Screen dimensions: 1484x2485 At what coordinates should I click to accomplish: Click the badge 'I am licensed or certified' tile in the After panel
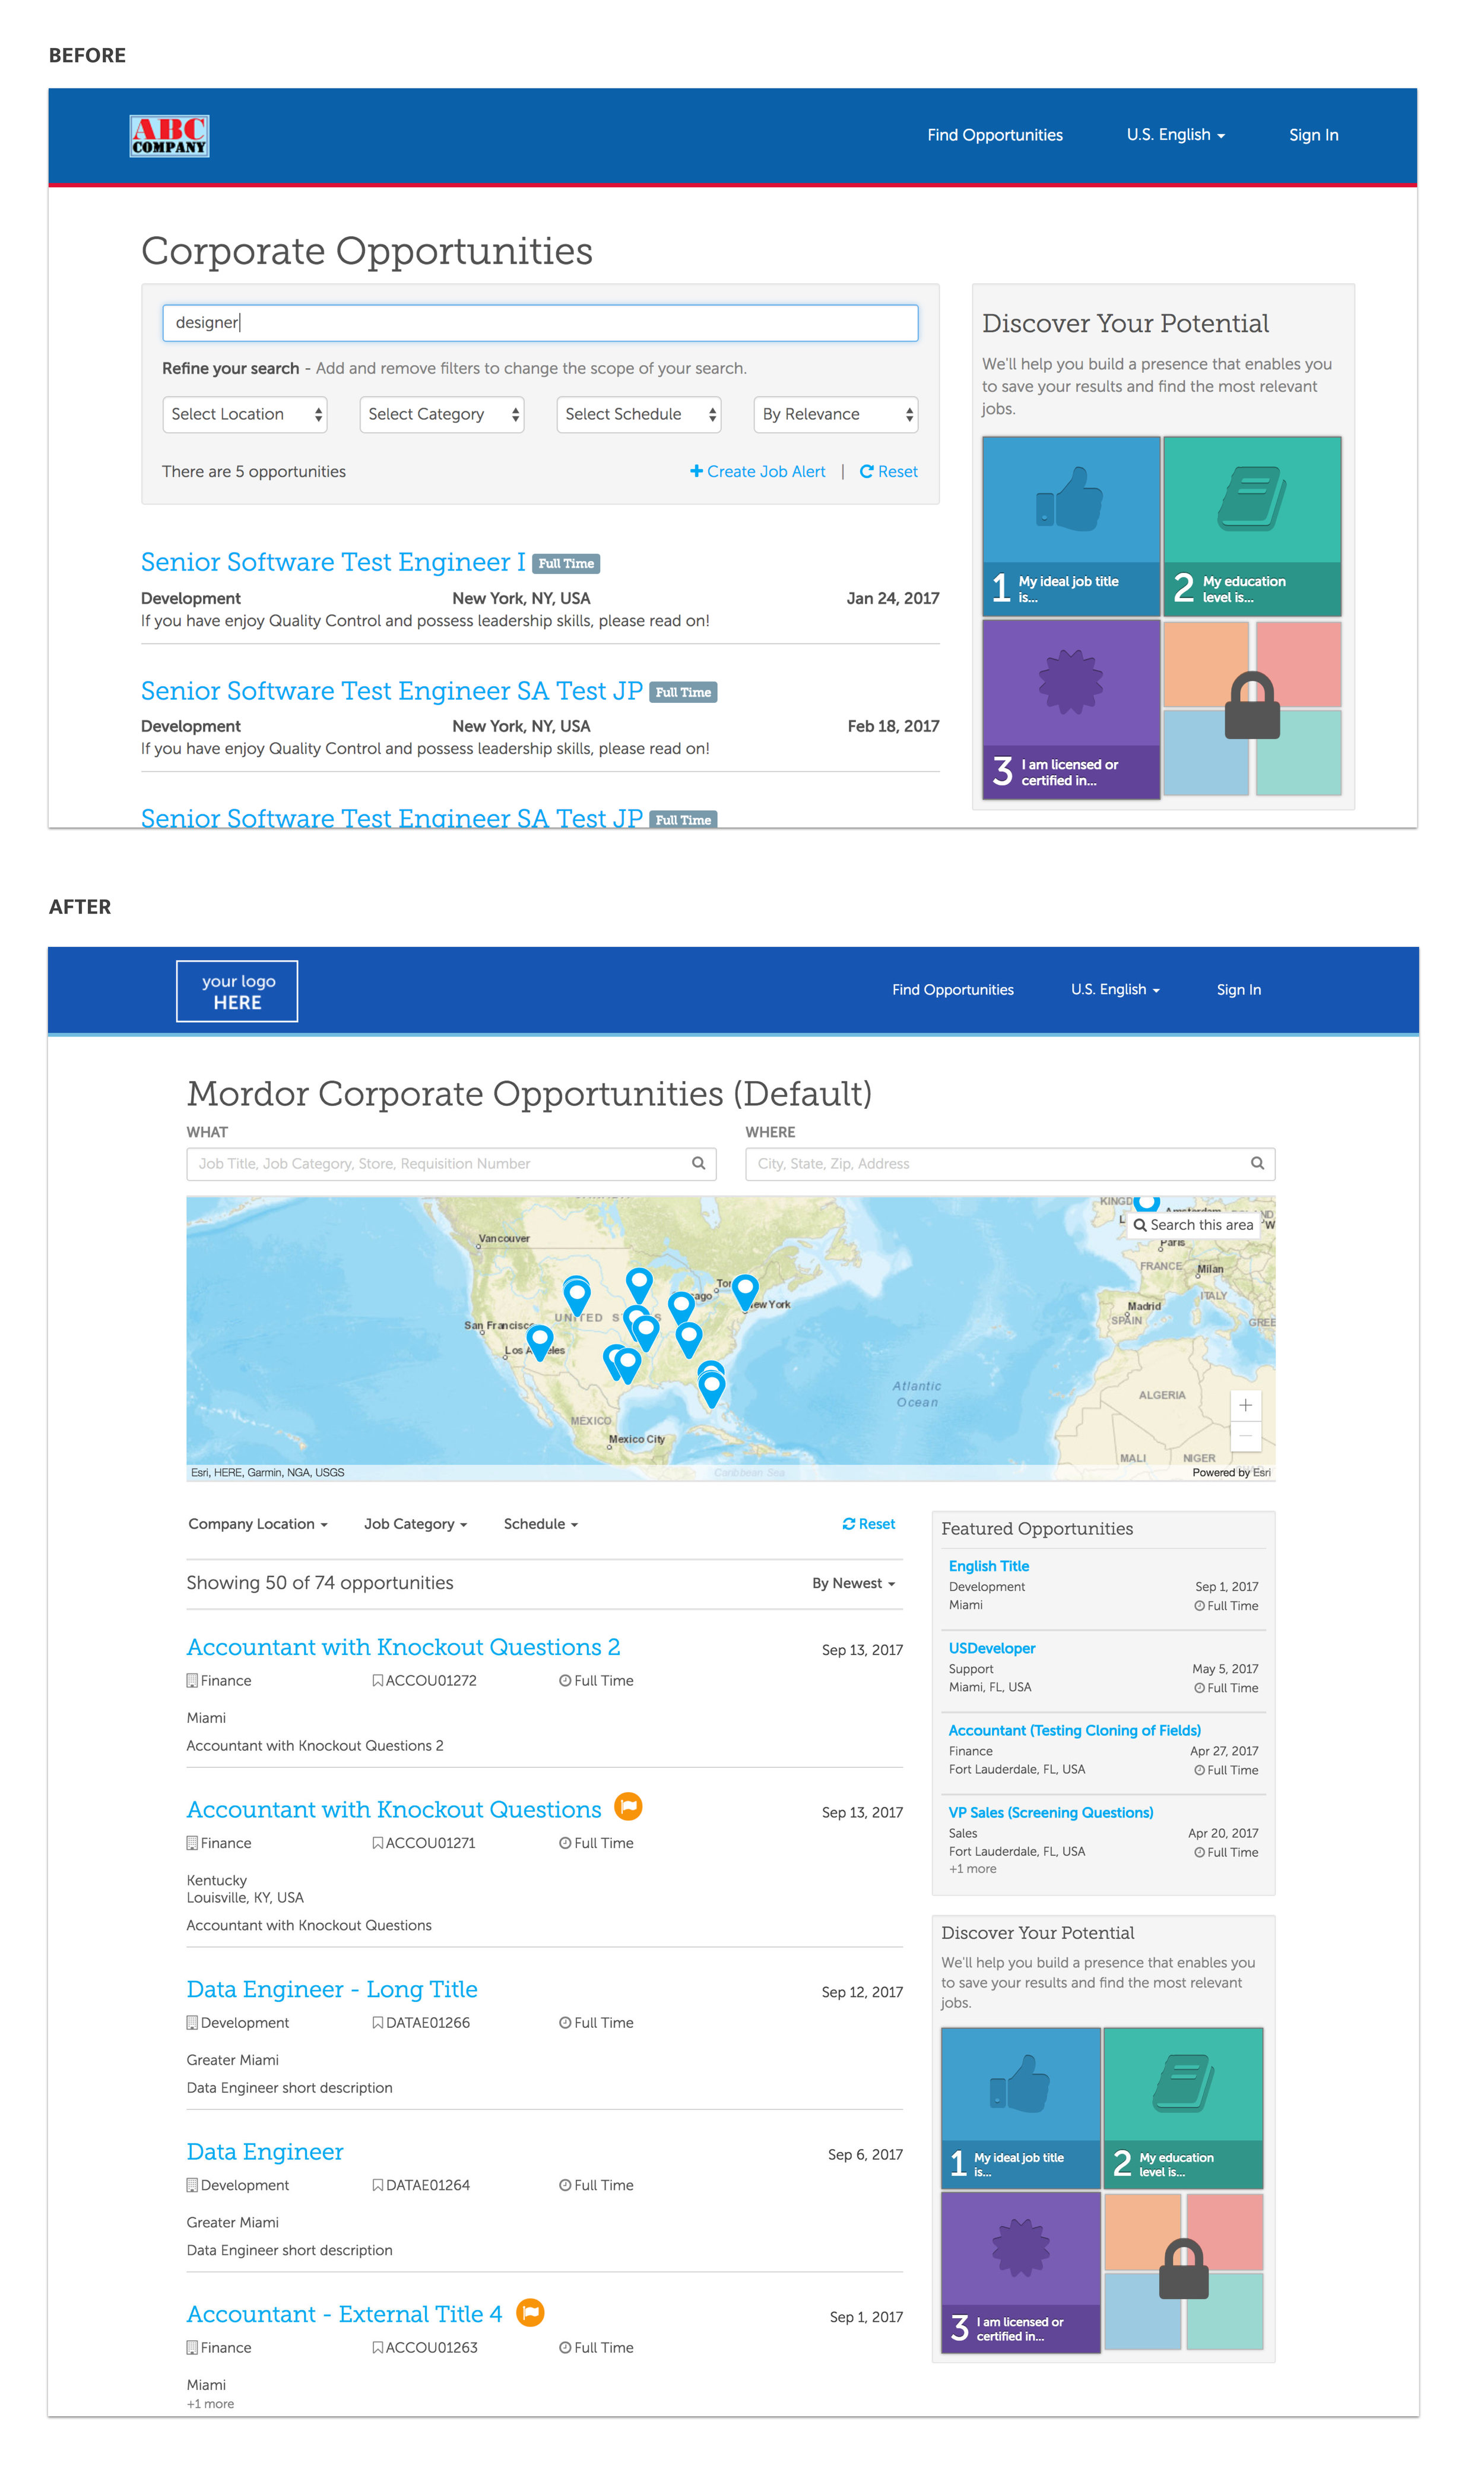(x=1021, y=2272)
